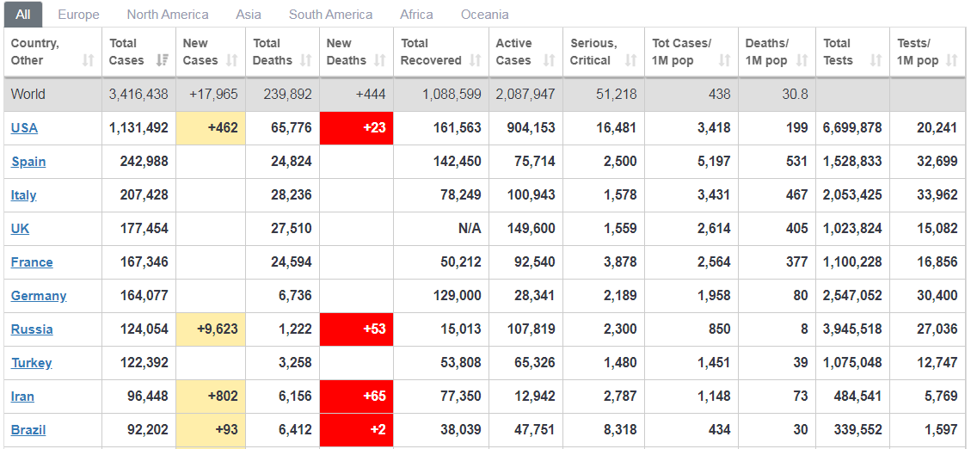Click UK active cases 149,600
Image resolution: width=971 pixels, height=449 pixels.
click(531, 229)
